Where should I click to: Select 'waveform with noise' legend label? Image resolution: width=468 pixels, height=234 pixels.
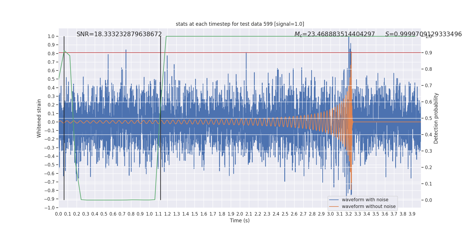coord(365,200)
